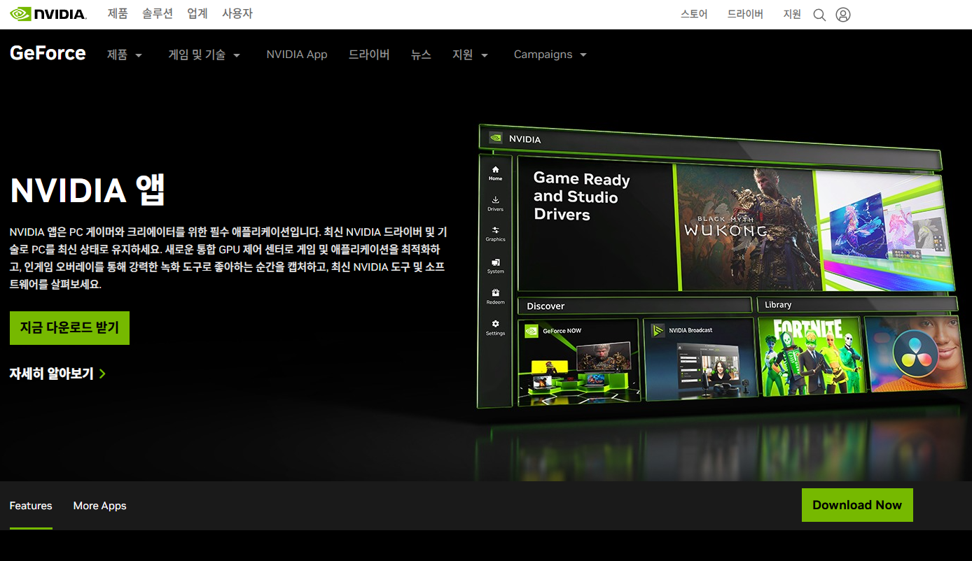This screenshot has height=561, width=972.
Task: Click the NVIDIA Broadcast thumbnail card
Action: coord(700,360)
